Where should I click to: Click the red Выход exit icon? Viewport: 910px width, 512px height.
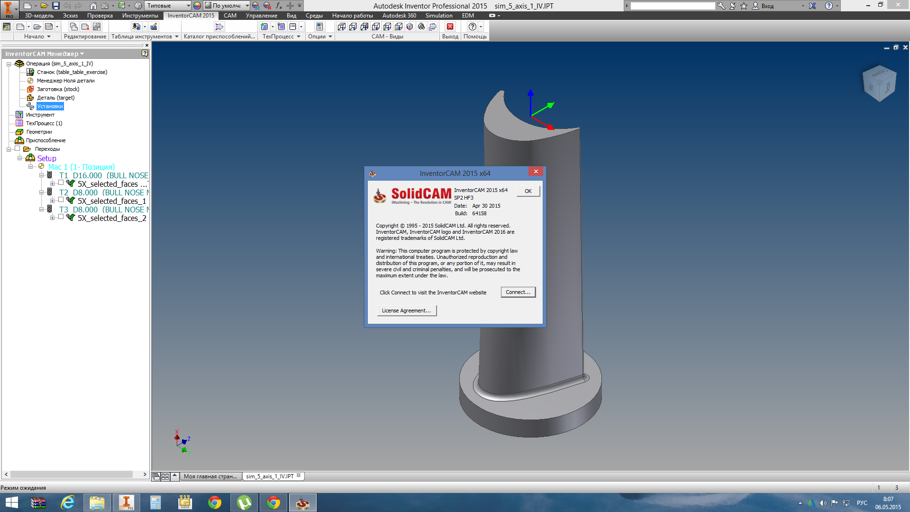tap(450, 27)
